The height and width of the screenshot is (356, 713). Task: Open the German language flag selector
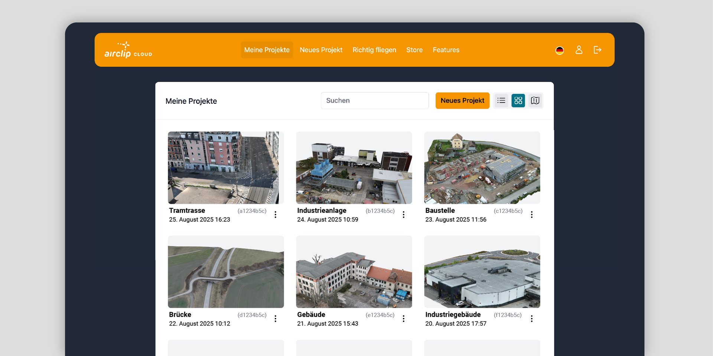pos(560,50)
